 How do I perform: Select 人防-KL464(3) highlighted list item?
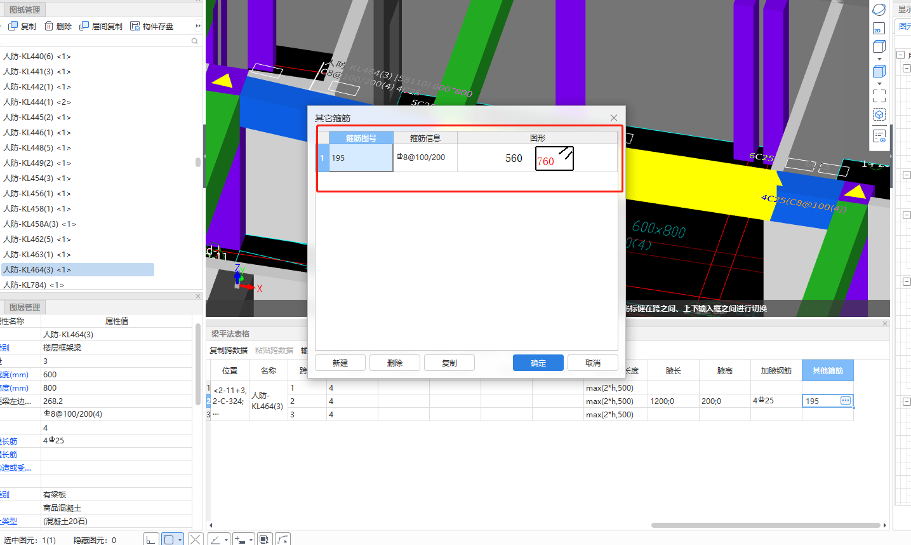77,270
